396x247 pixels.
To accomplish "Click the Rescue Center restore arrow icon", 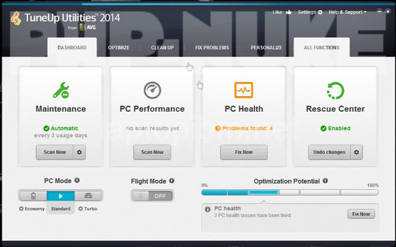I will click(335, 91).
